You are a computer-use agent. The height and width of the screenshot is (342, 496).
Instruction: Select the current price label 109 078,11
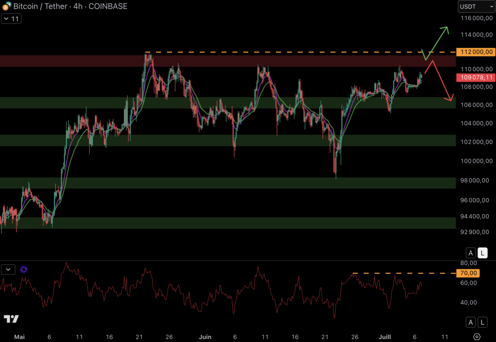476,78
